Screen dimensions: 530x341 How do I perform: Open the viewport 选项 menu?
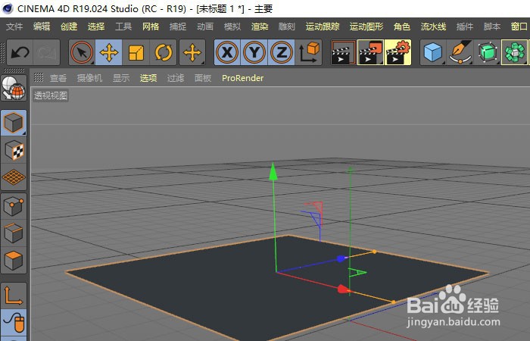coord(148,78)
